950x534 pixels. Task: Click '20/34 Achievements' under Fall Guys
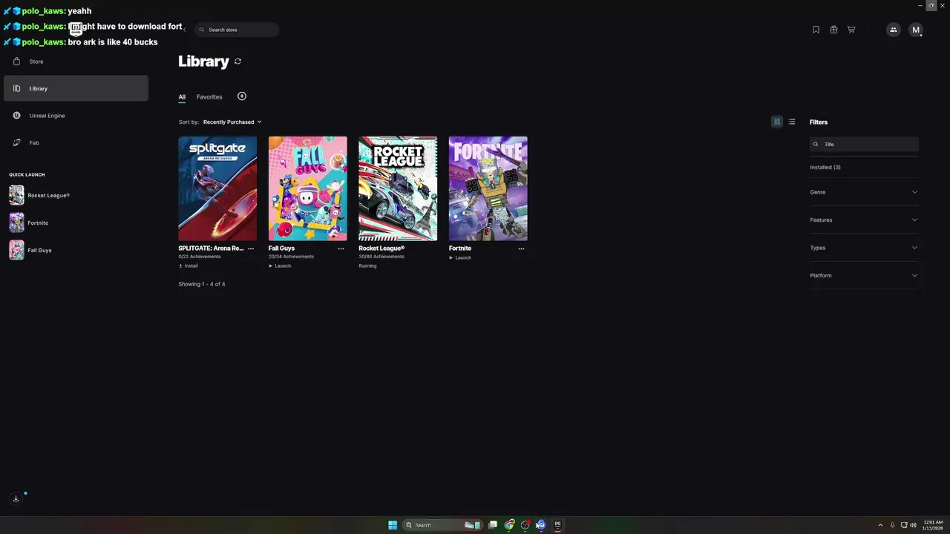(x=291, y=257)
